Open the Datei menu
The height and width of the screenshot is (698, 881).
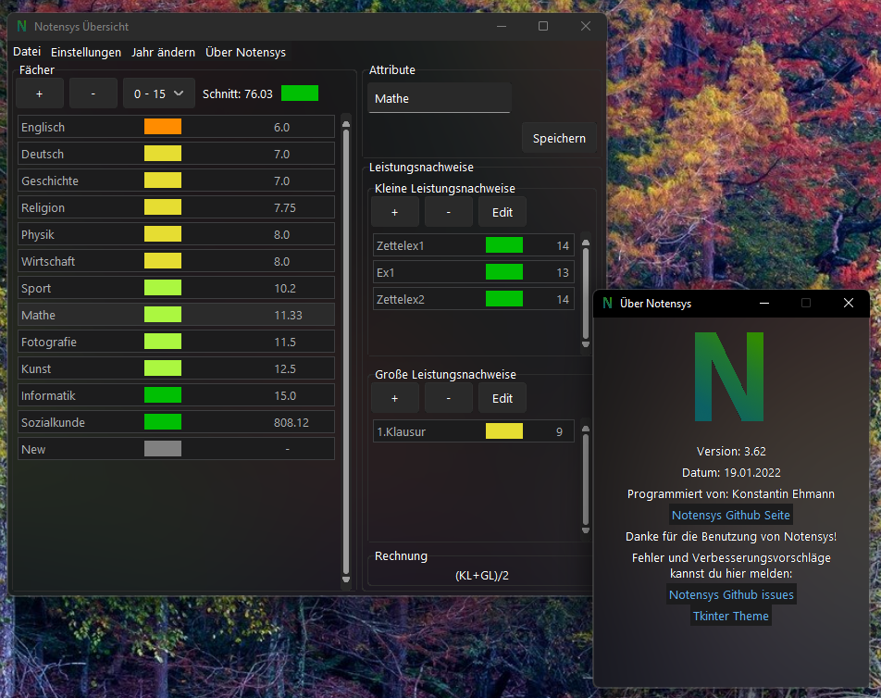coord(27,52)
